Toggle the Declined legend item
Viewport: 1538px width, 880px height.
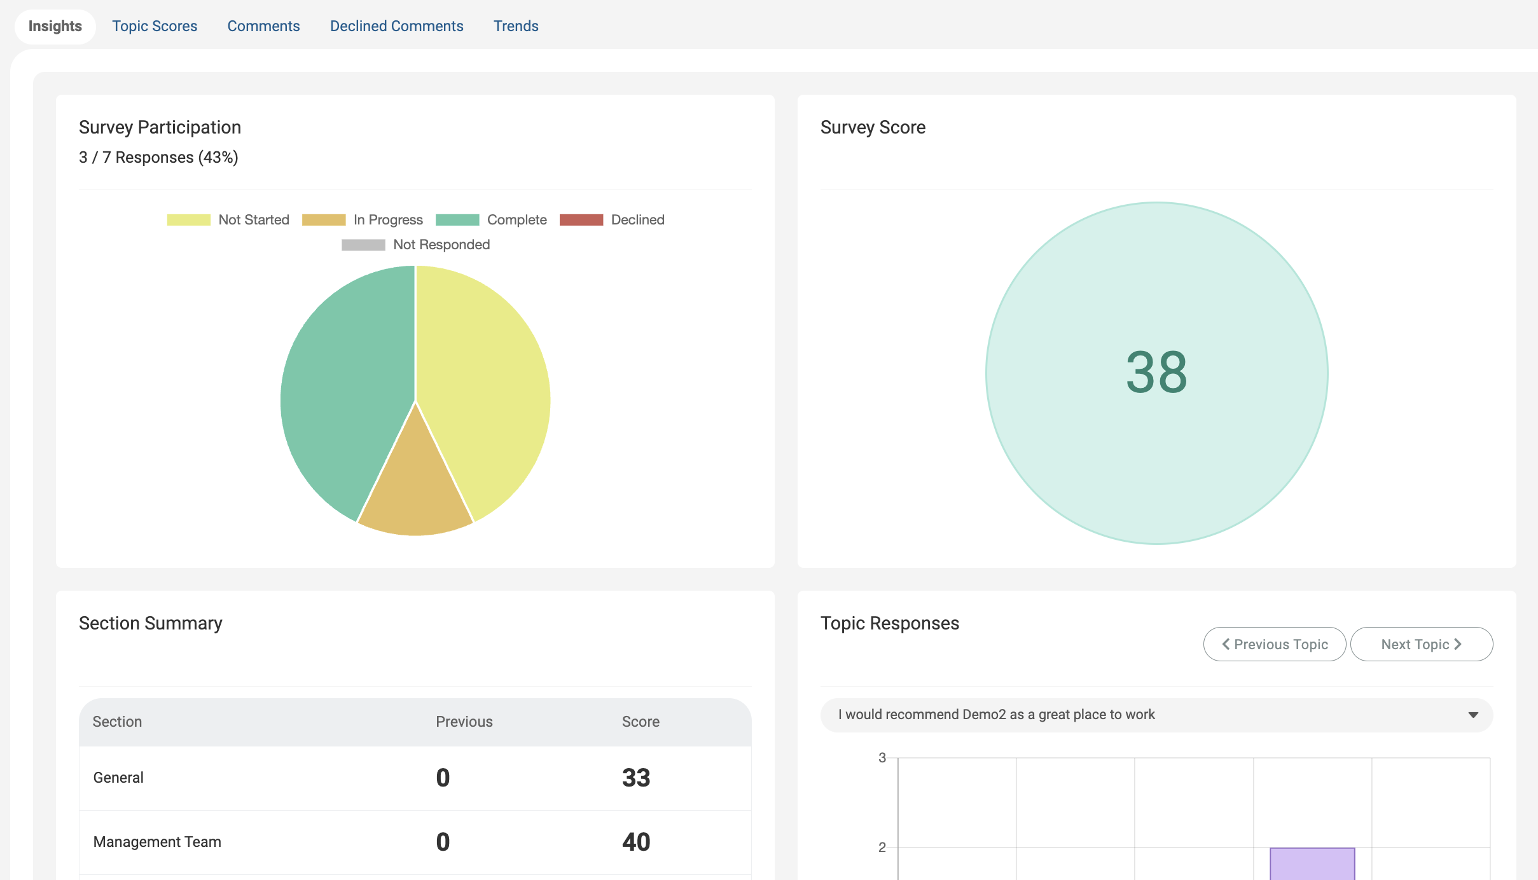pyautogui.click(x=612, y=219)
